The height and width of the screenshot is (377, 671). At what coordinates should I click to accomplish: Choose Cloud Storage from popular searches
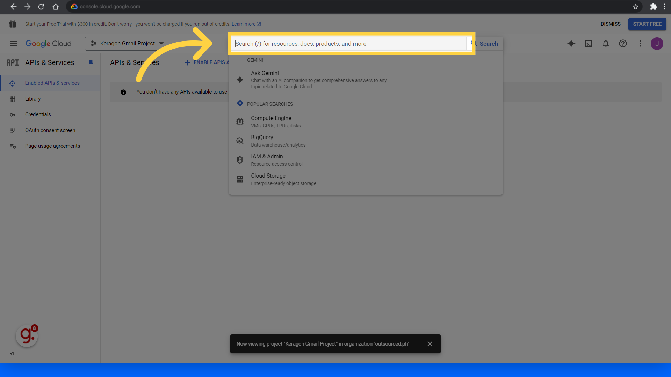pyautogui.click(x=366, y=179)
